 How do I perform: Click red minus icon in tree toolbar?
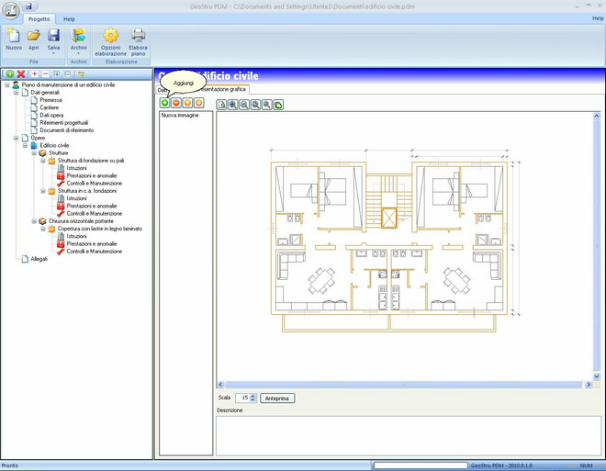tap(46, 73)
